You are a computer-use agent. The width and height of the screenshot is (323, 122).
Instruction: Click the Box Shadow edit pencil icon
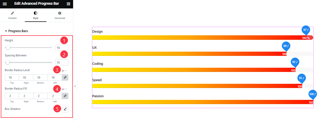point(65,109)
